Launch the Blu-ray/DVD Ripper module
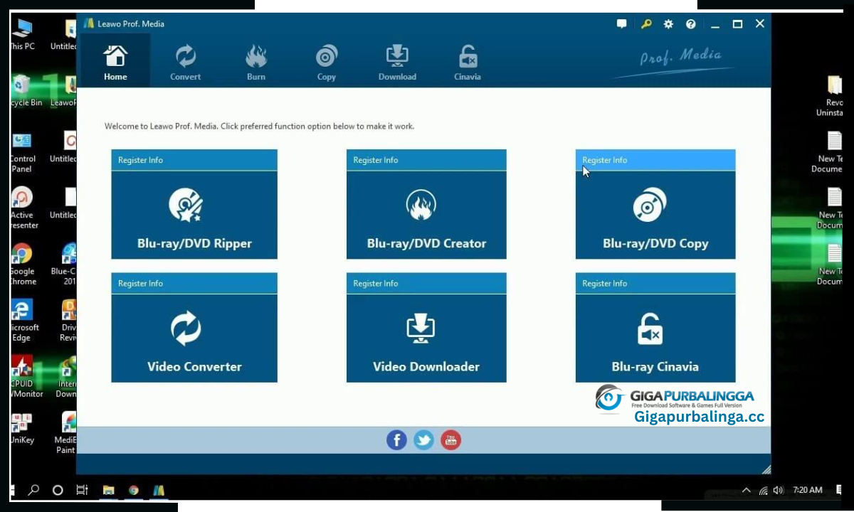The image size is (854, 512). pos(194,215)
